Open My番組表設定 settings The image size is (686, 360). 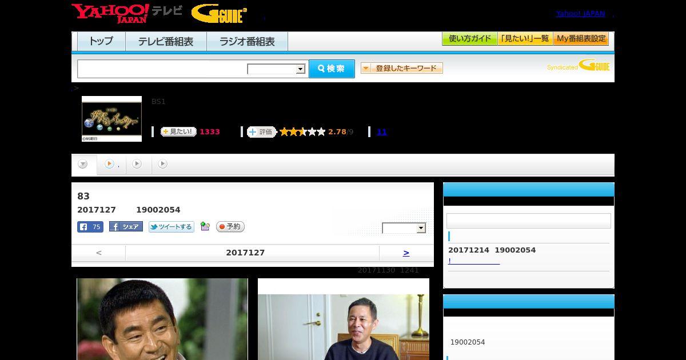(x=581, y=39)
